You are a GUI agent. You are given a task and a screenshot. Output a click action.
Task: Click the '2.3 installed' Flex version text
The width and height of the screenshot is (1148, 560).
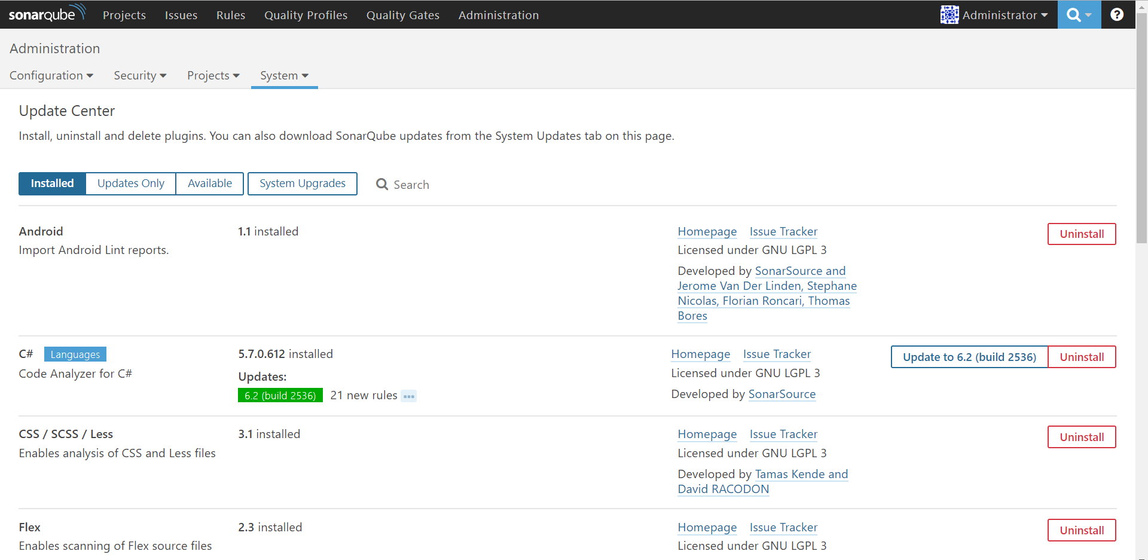tap(270, 527)
